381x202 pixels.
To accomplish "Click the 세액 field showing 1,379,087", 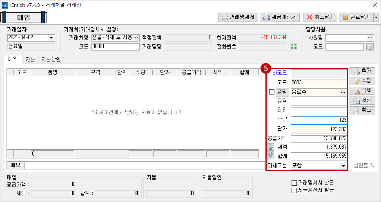I will [x=319, y=147].
